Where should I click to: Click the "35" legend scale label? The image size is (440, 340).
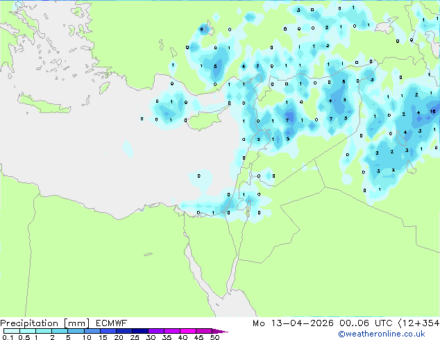coord(167,337)
